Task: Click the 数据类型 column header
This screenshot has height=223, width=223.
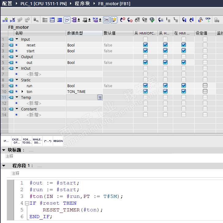Action: click(x=84, y=33)
